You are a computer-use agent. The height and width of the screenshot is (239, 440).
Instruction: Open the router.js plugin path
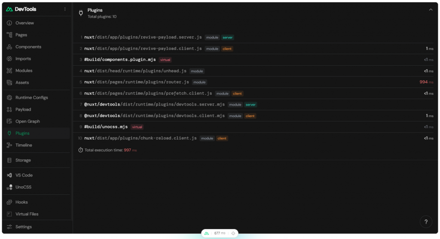click(x=137, y=82)
